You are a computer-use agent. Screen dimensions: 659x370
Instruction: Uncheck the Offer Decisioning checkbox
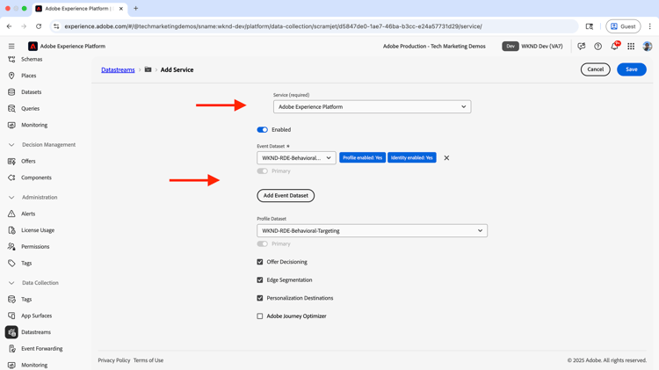(260, 262)
